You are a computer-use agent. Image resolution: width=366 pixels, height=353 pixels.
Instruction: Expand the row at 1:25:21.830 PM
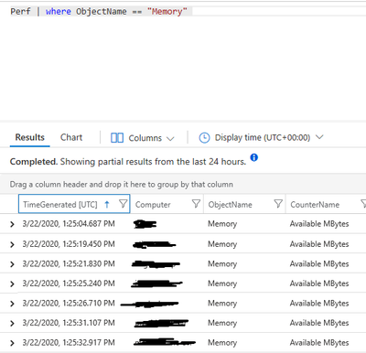[12, 264]
